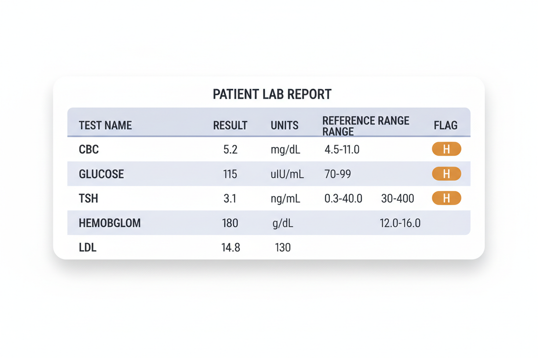Click the CBC test name
The height and width of the screenshot is (358, 538).
click(89, 149)
